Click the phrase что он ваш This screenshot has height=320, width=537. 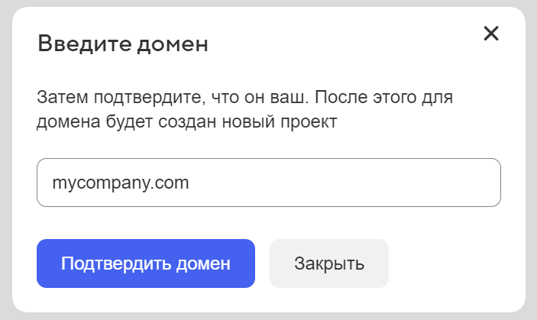pos(260,97)
